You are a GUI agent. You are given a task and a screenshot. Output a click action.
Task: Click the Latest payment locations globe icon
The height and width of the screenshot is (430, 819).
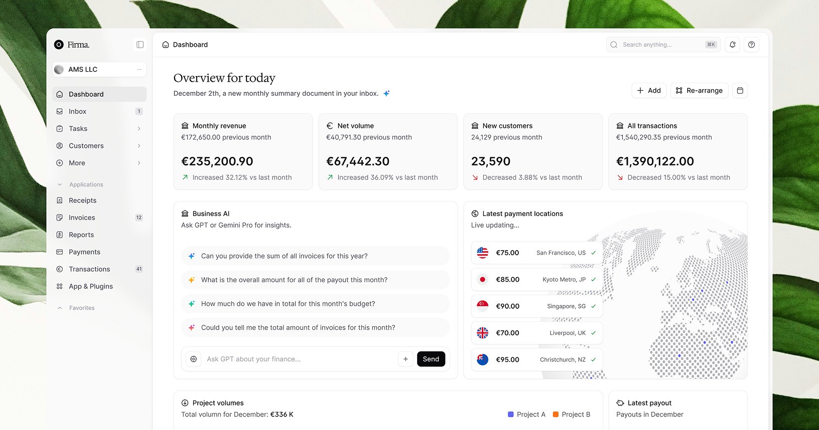[475, 213]
